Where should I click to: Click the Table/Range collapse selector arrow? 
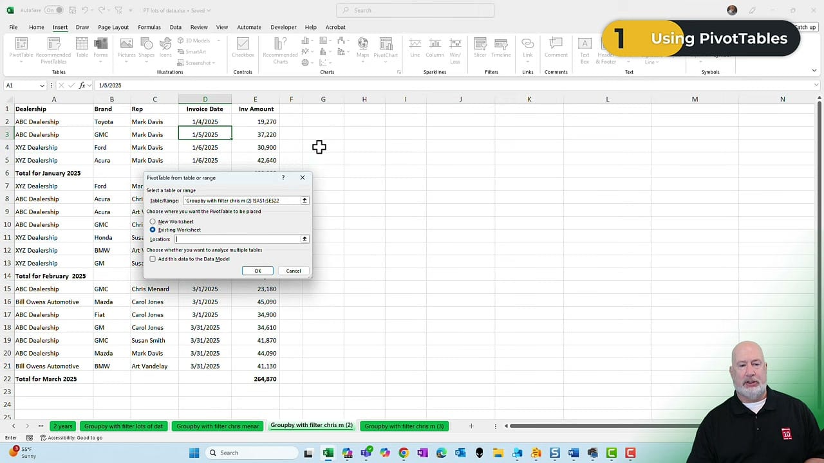click(304, 200)
